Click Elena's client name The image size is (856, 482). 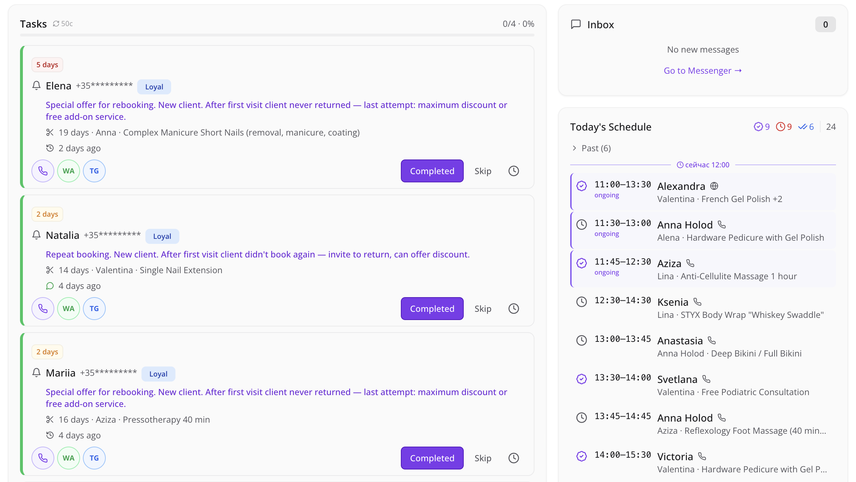59,86
